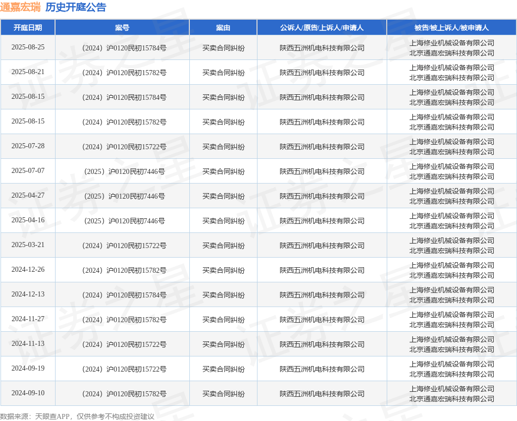Click 上海修业机械设备有限公司 in the 2025-08-25 row
This screenshot has width=517, height=421.
(452, 43)
